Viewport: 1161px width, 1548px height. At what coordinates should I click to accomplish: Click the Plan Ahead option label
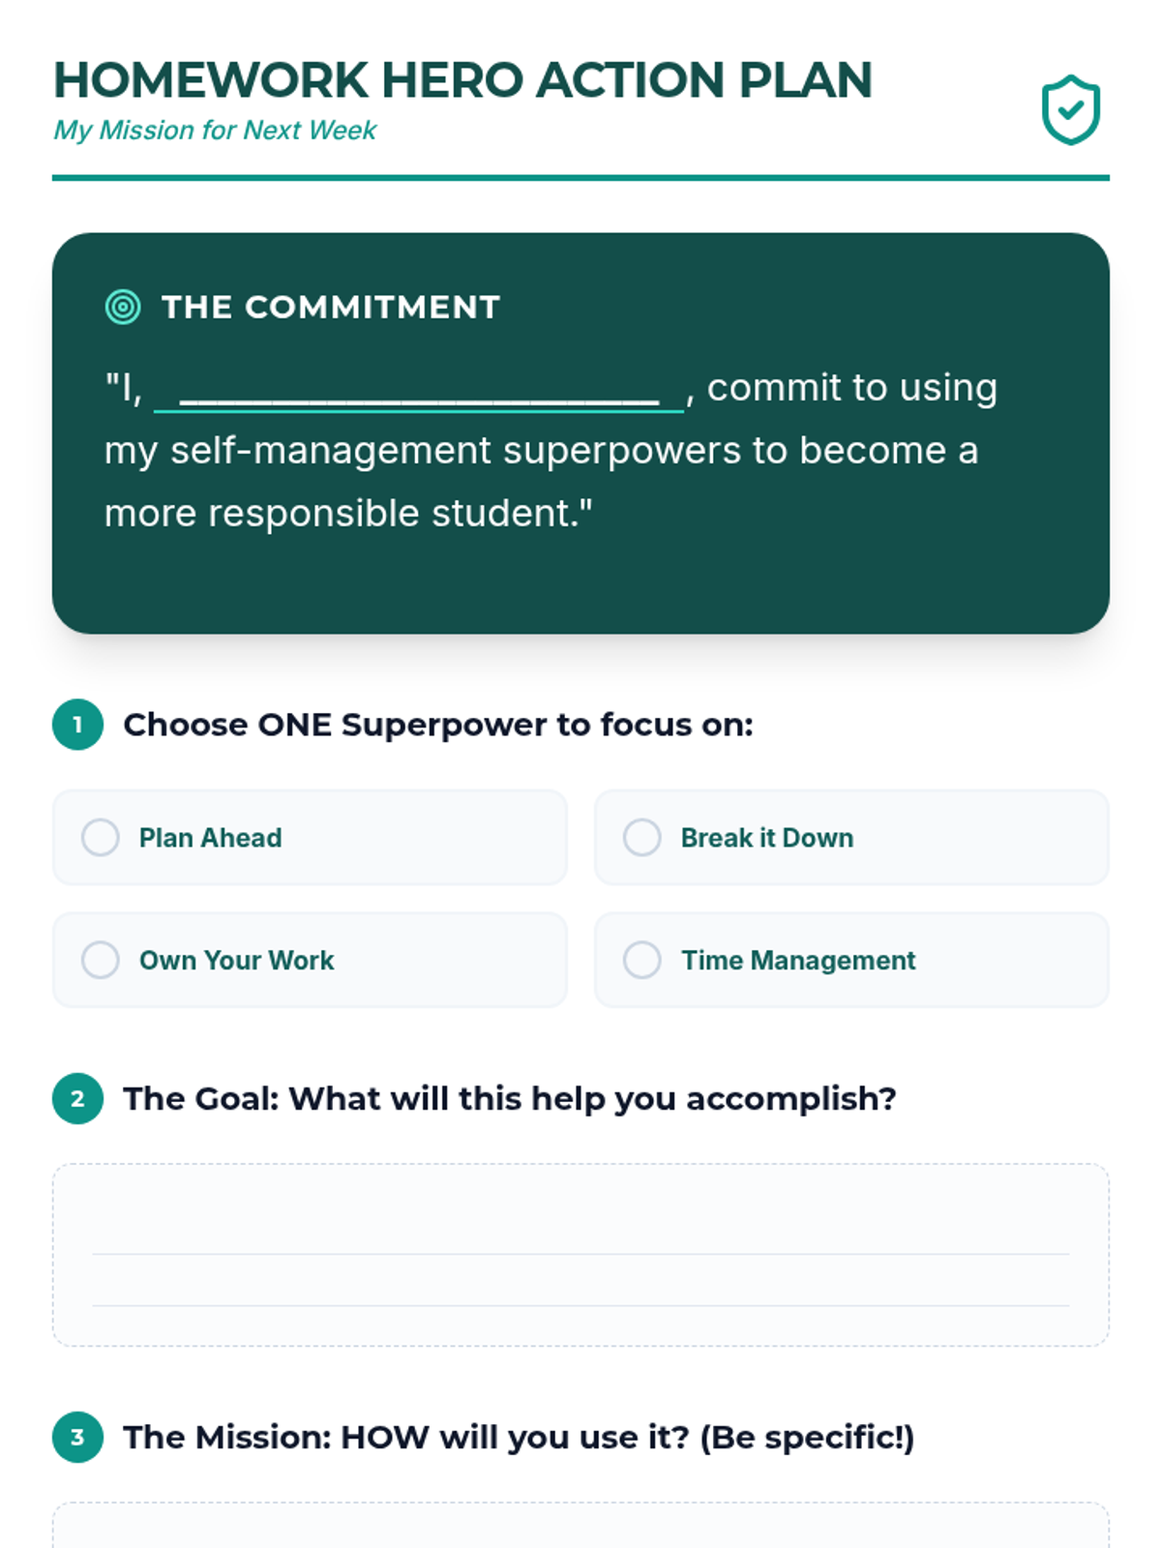coord(211,838)
